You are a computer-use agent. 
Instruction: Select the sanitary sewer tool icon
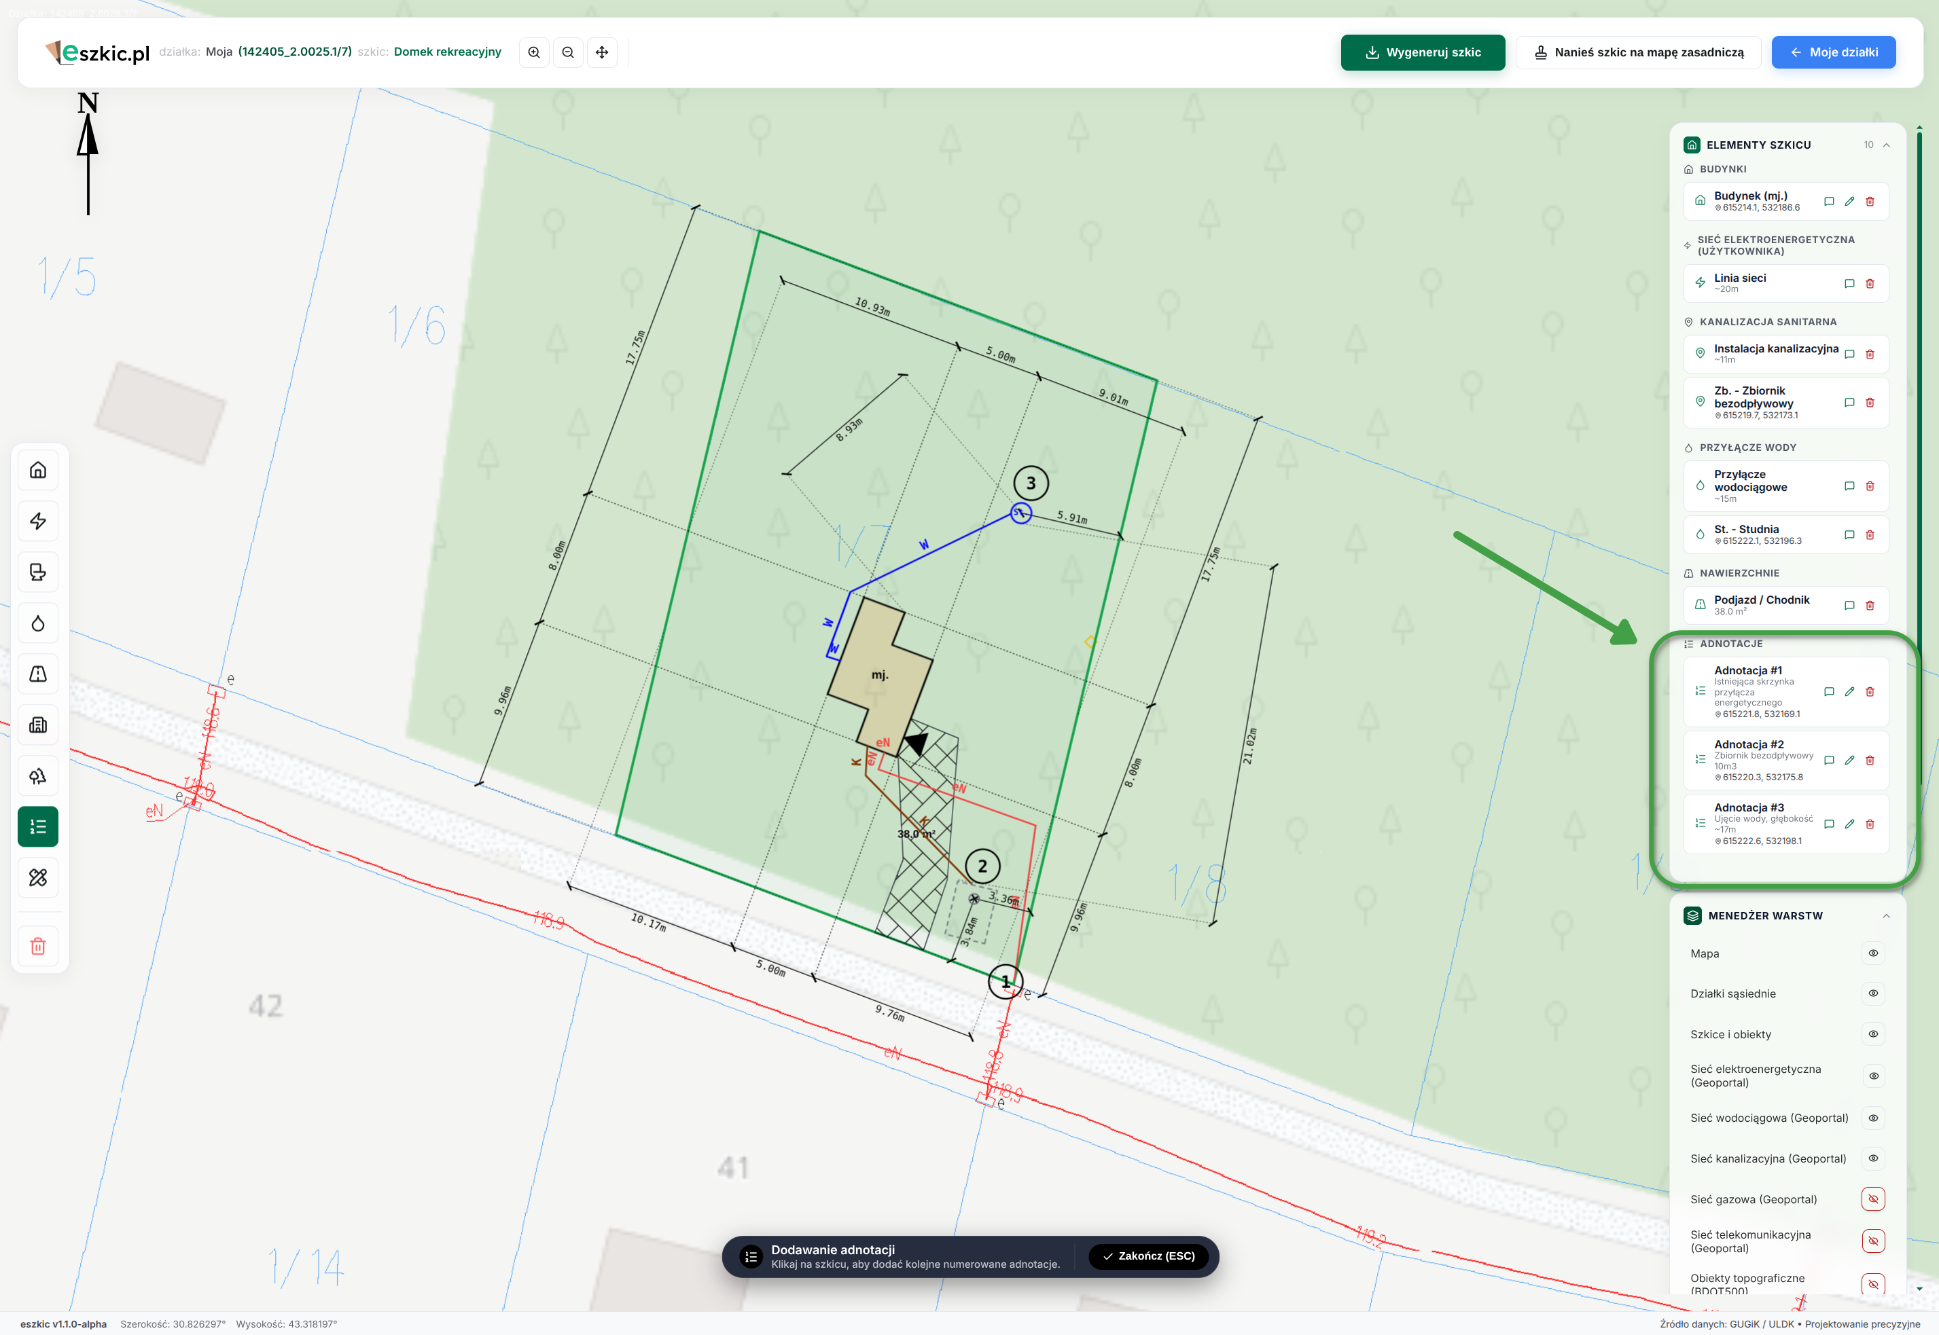pos(37,572)
